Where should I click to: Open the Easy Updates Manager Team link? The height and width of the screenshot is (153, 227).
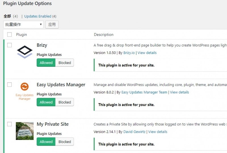(x=144, y=92)
